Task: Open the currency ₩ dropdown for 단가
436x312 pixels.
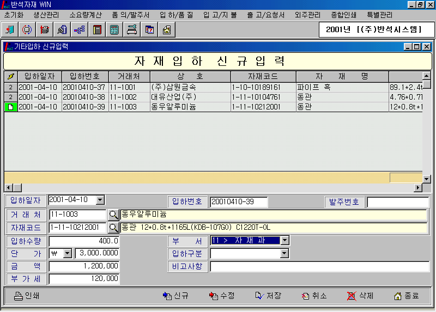Action: pyautogui.click(x=68, y=253)
